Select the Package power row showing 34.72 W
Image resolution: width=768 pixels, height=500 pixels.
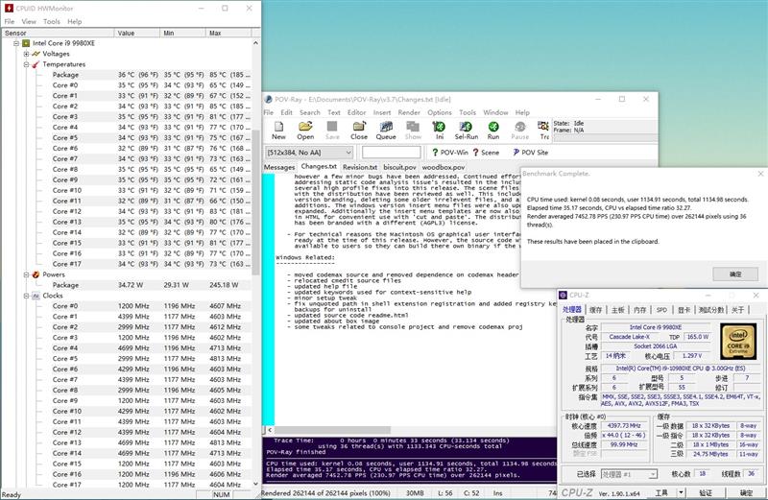(x=152, y=284)
